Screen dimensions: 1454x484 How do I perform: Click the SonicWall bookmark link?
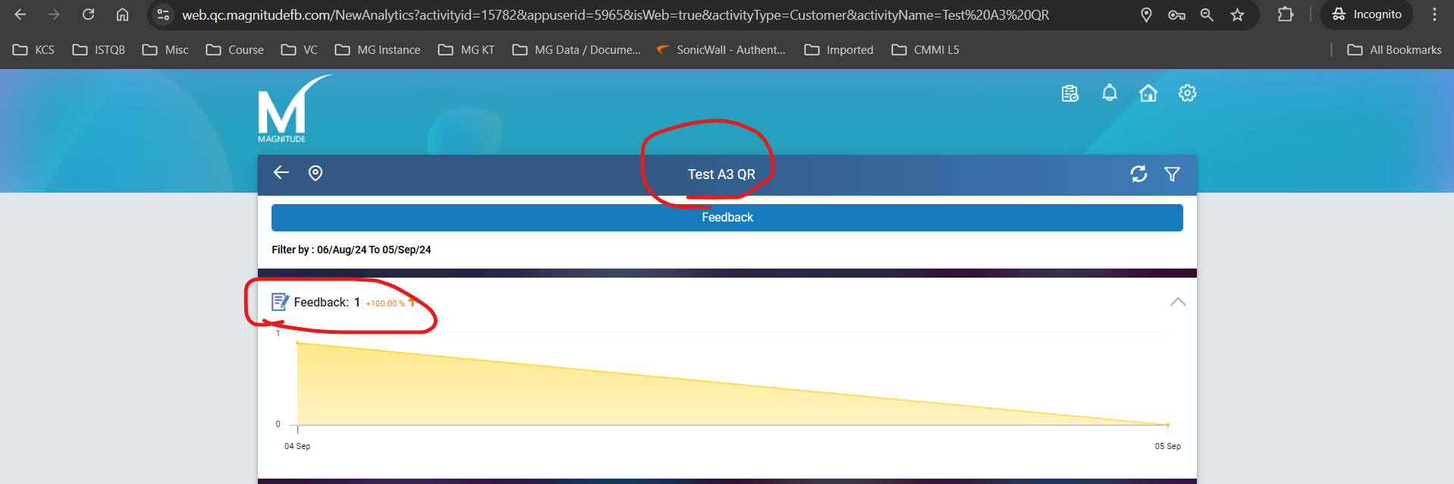[x=721, y=50]
